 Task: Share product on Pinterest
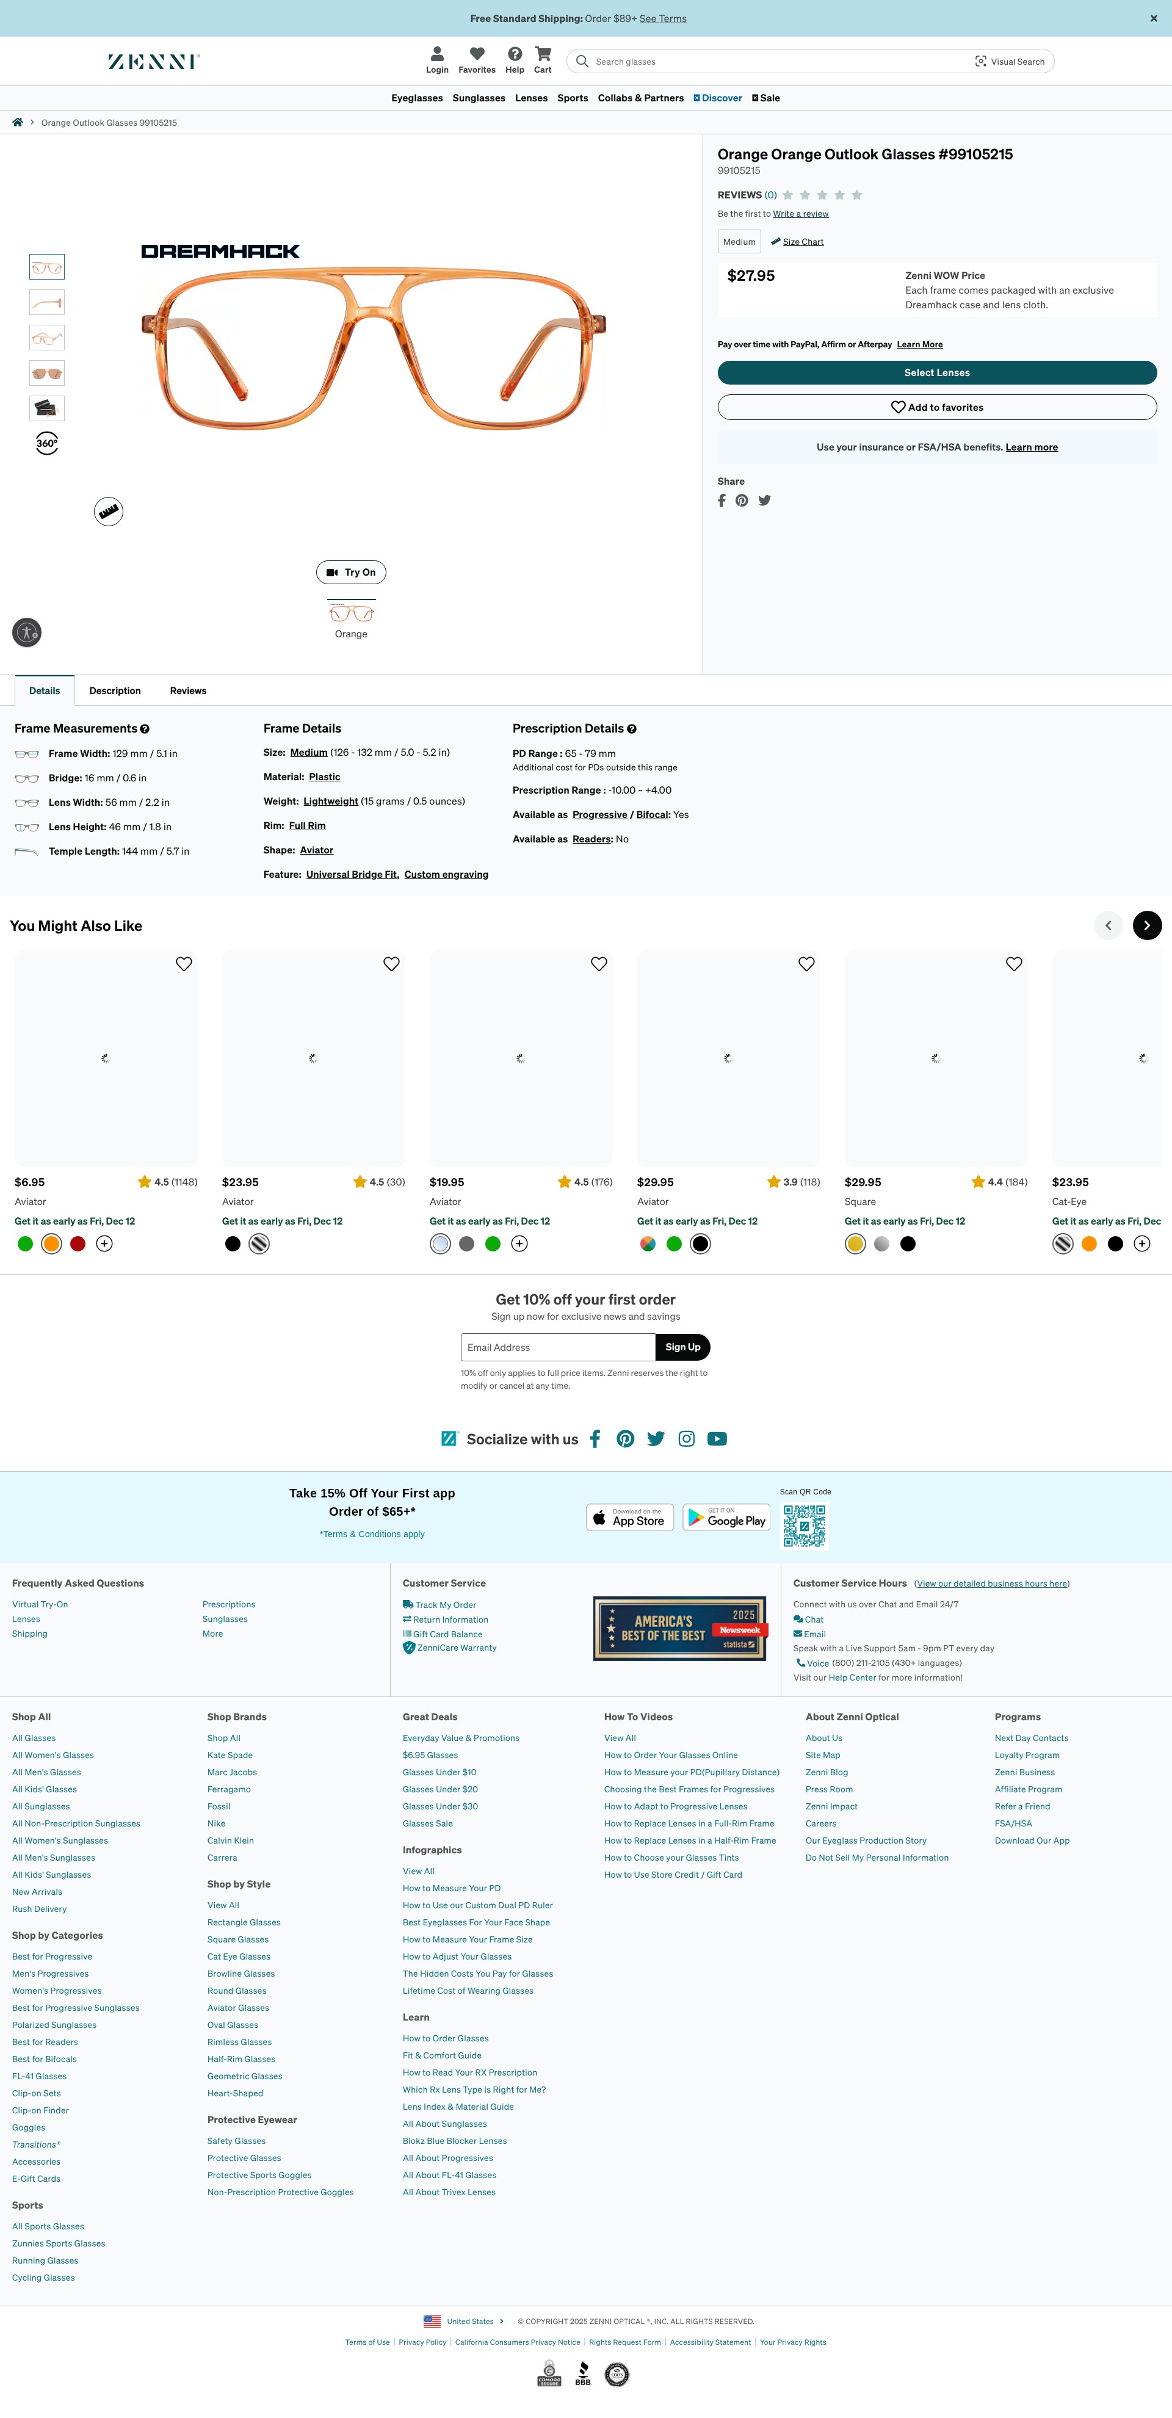(x=742, y=501)
